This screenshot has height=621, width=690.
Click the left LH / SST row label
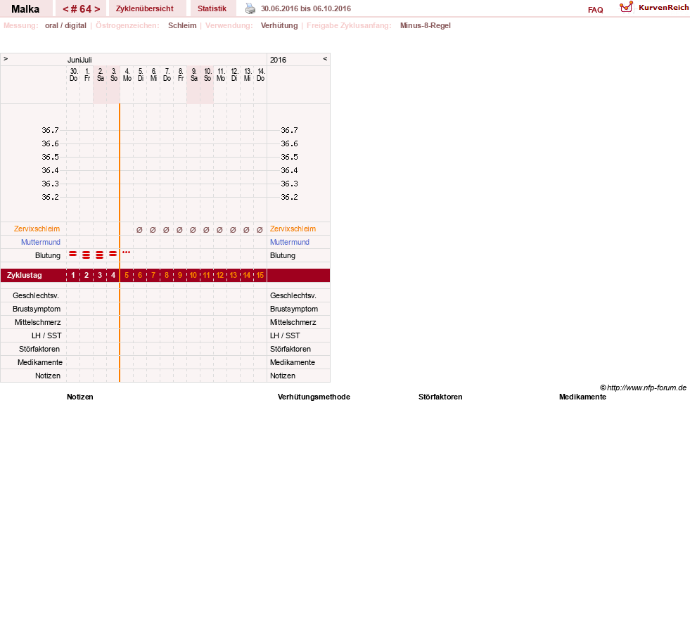tap(46, 335)
